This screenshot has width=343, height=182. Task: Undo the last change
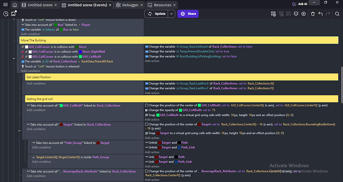click(321, 14)
